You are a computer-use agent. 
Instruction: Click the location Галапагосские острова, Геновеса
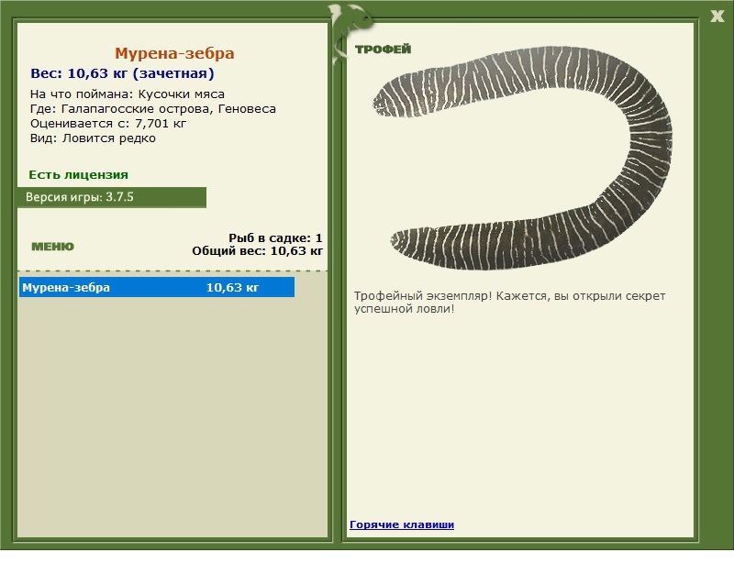tap(152, 108)
